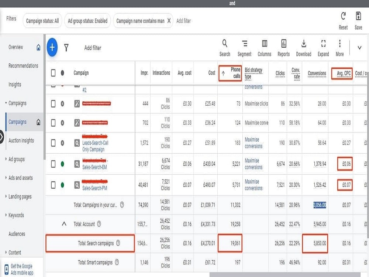
Task: Click help icon beside Total: Smart campaigns
Action: click(117, 262)
